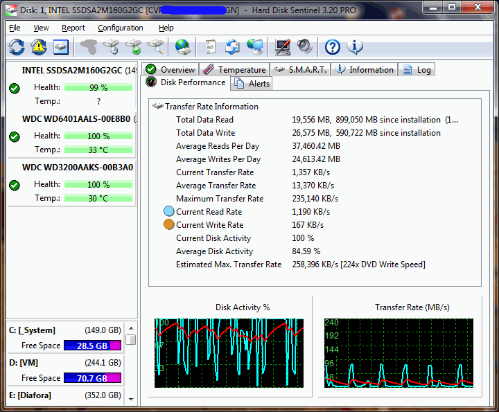Viewport: 499px width, 412px height.
Task: Click the partition list scroll down arrow
Action: (131, 400)
